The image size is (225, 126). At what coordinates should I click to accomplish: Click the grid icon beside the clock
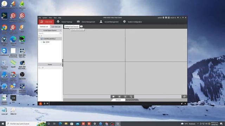coord(169,18)
